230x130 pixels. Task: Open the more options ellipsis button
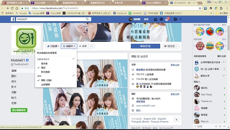pos(91,46)
